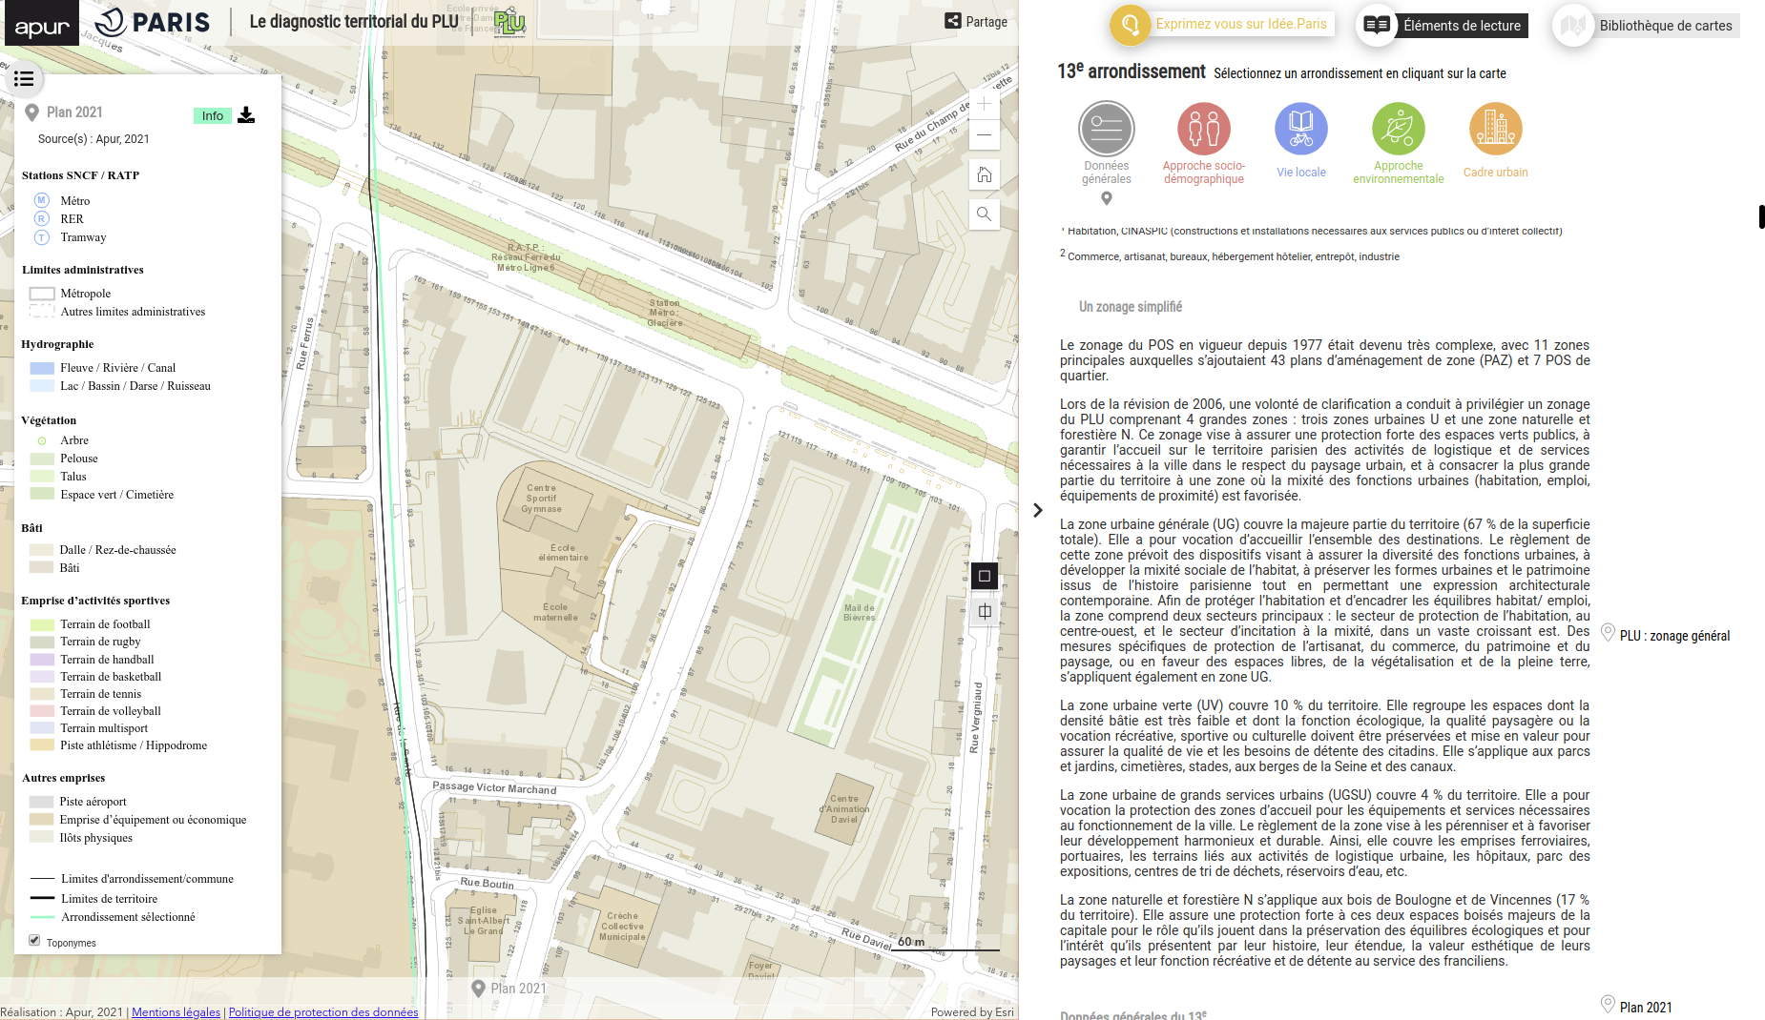The image size is (1765, 1020).
Task: Download the Plan 2021 map
Action: tap(246, 115)
